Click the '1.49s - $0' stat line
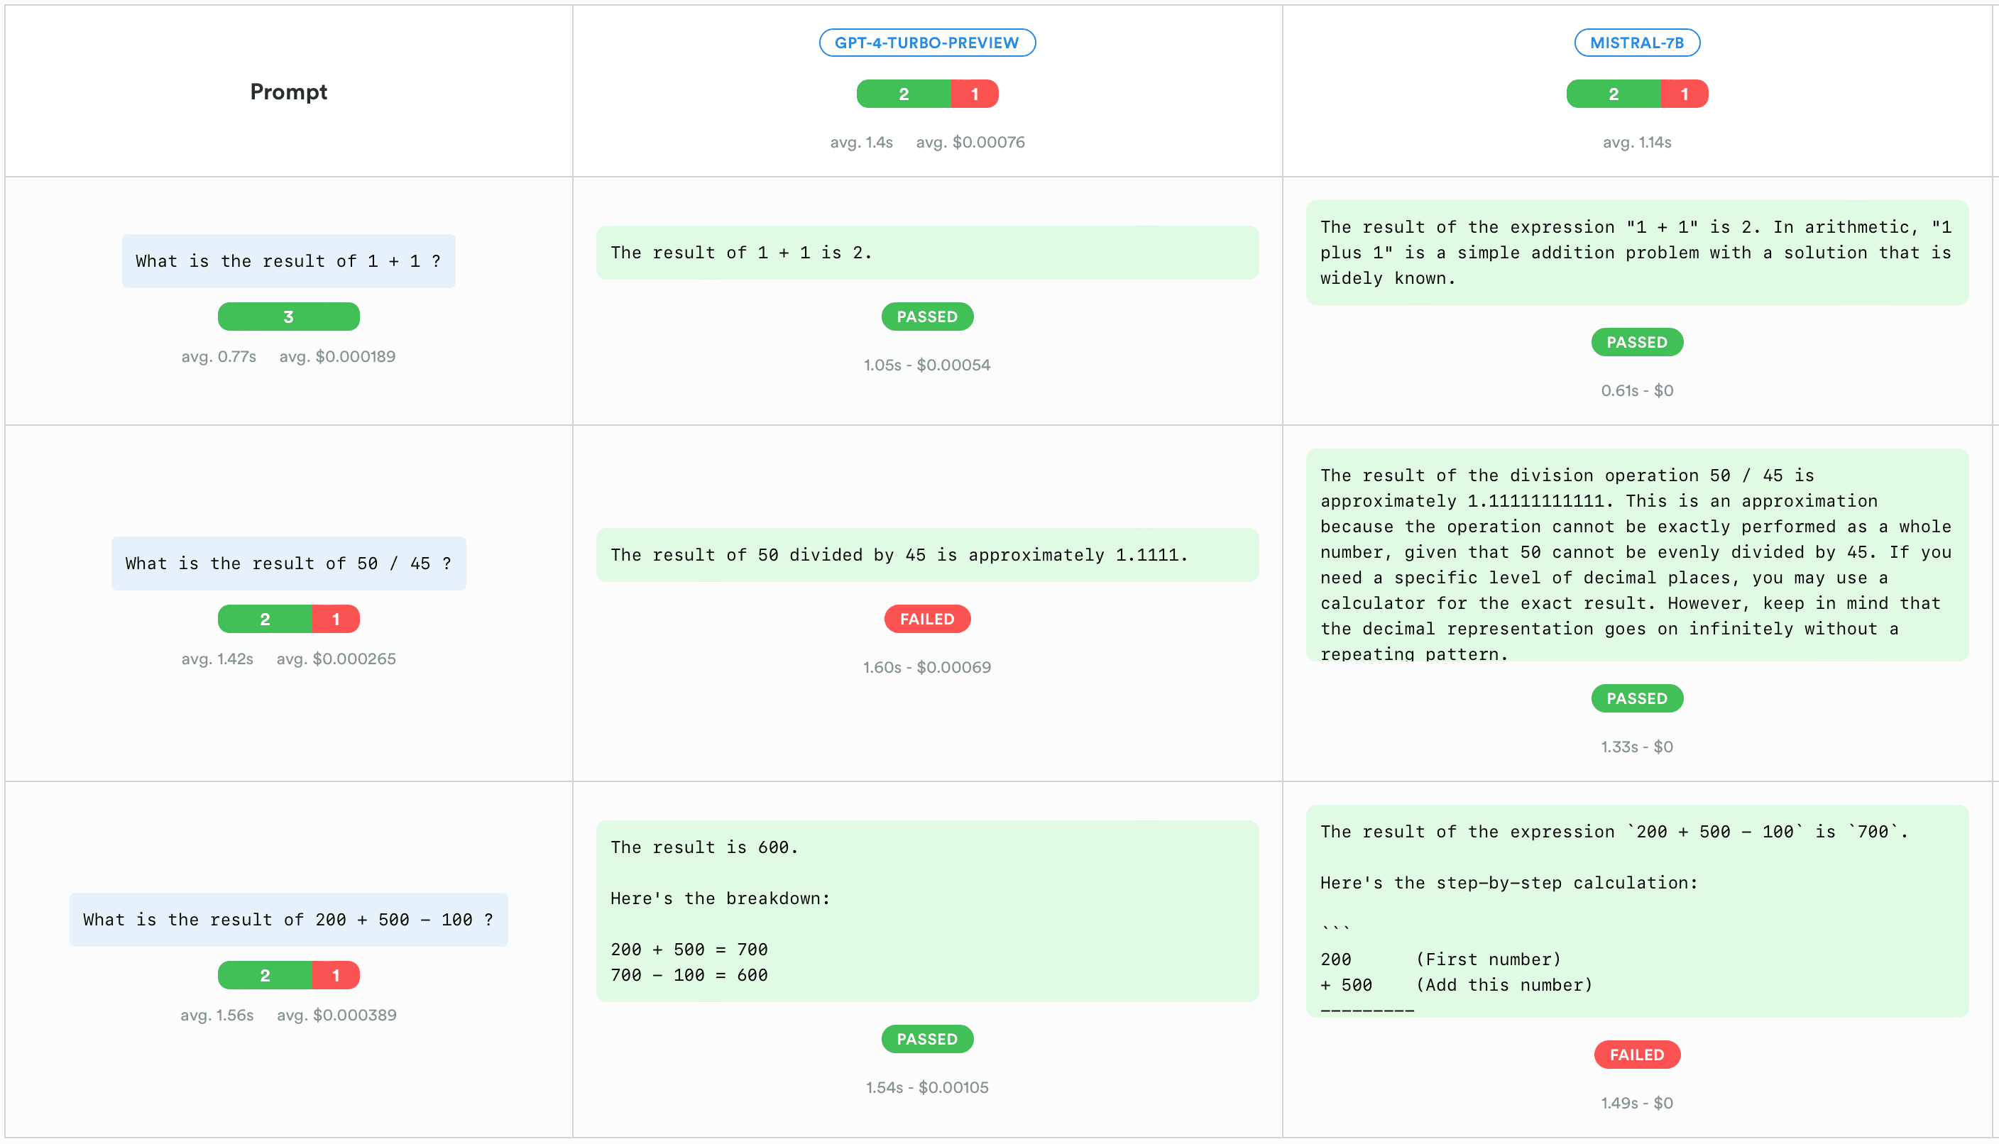The image size is (1999, 1144). (1637, 1103)
